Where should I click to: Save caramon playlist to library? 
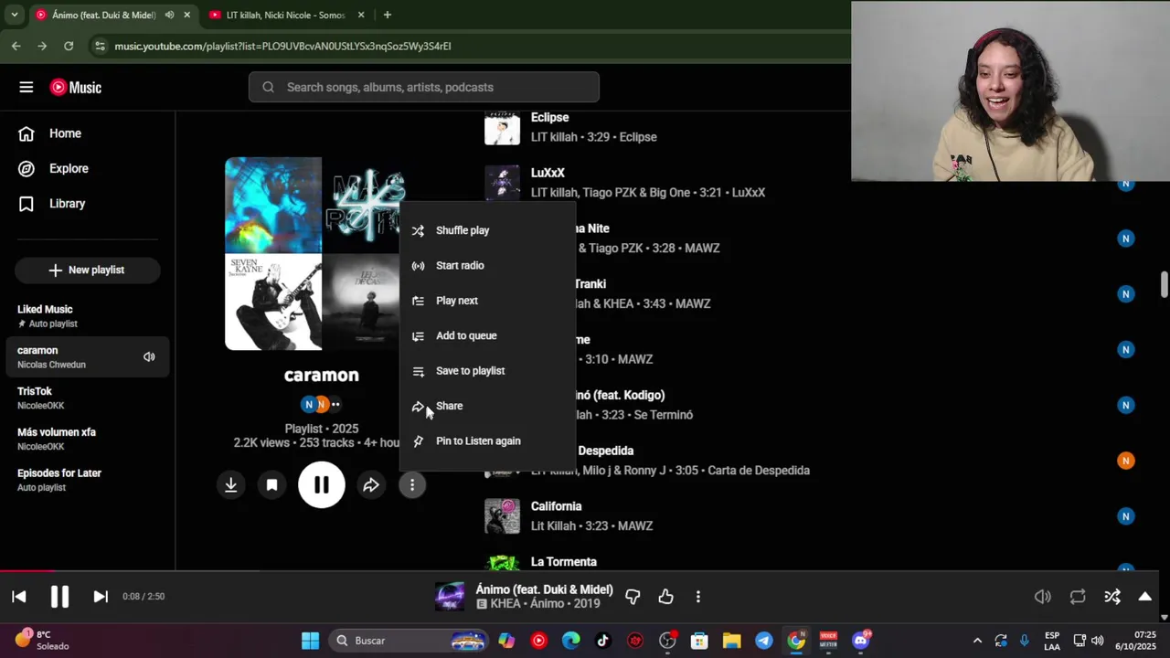click(272, 485)
